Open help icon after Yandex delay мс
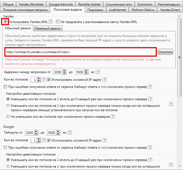183x170 pixels. point(98,72)
